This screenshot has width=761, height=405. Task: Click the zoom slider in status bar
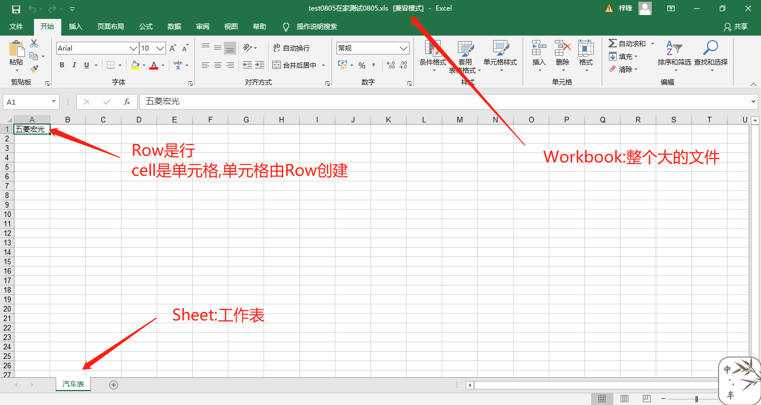696,399
